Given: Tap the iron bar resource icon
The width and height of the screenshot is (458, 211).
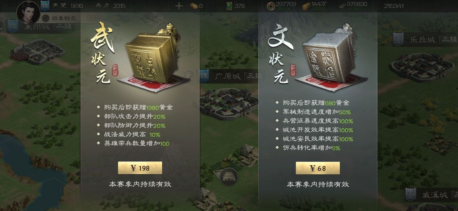Looking at the screenshot, I should pos(342,6).
